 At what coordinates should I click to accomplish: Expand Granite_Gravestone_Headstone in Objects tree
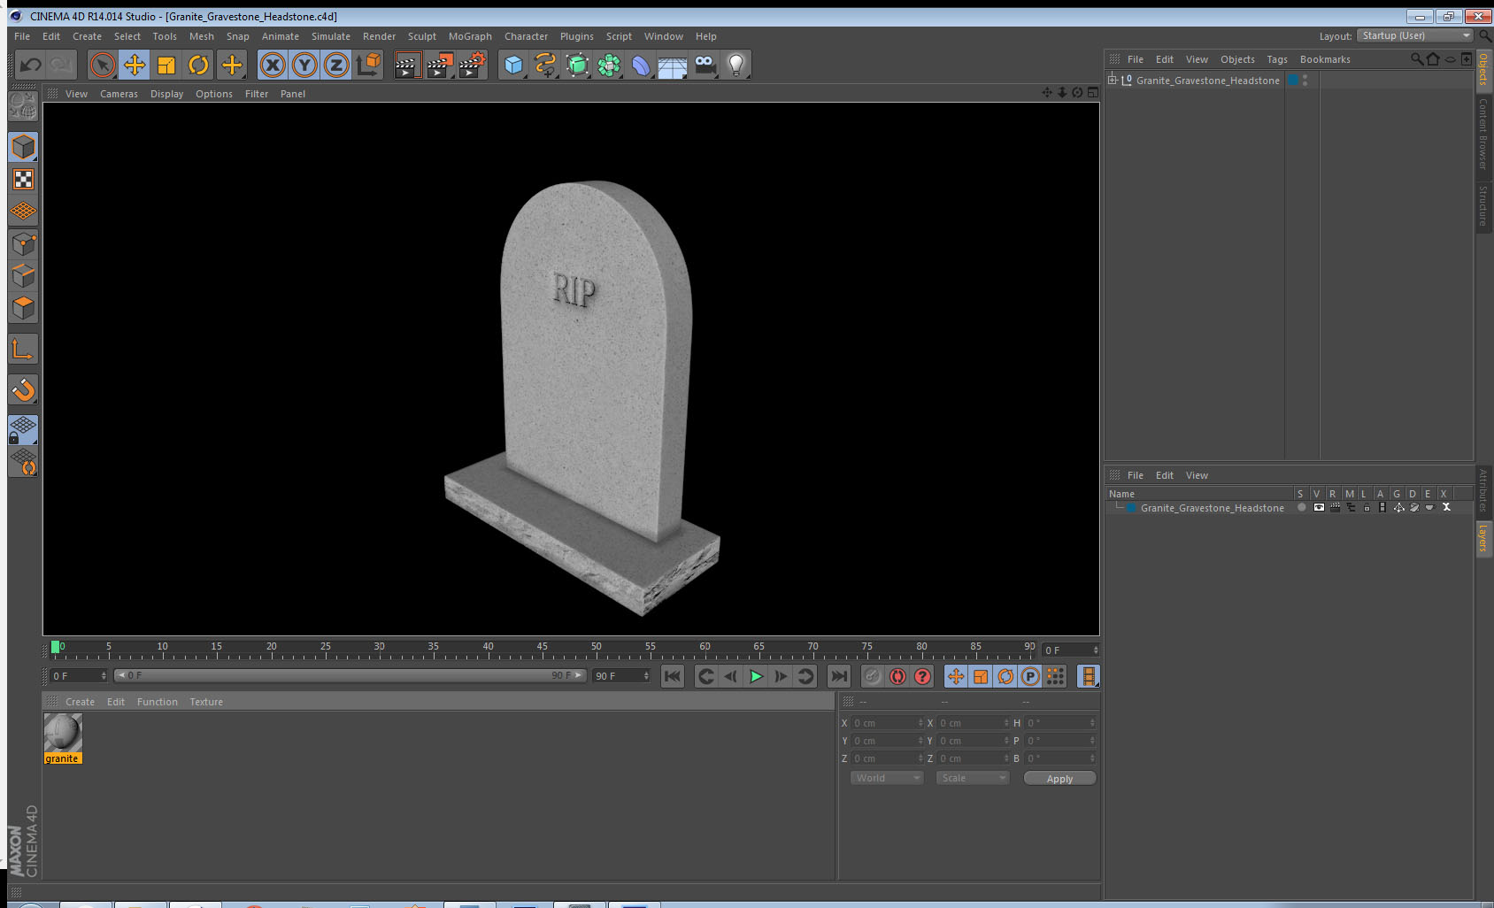pyautogui.click(x=1113, y=80)
